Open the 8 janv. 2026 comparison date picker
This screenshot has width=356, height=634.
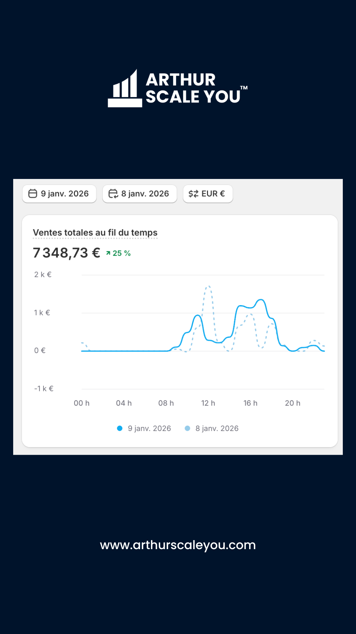coord(140,194)
